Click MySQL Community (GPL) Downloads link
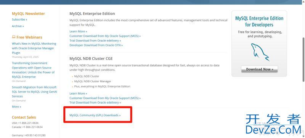 click(x=95, y=115)
